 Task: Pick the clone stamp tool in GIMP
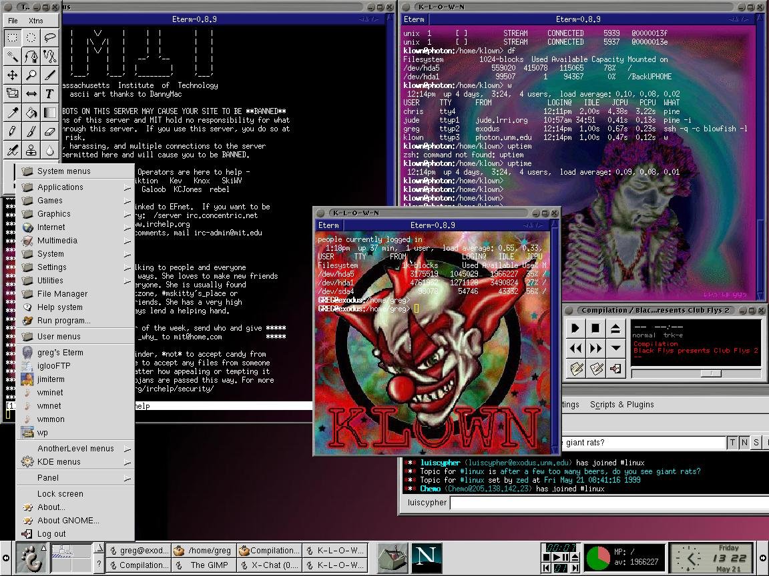(31, 150)
